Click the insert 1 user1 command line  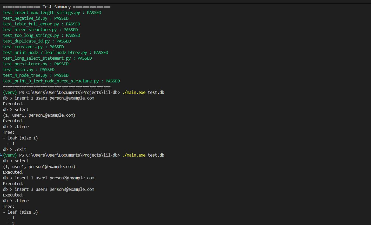pyautogui.click(x=54, y=98)
